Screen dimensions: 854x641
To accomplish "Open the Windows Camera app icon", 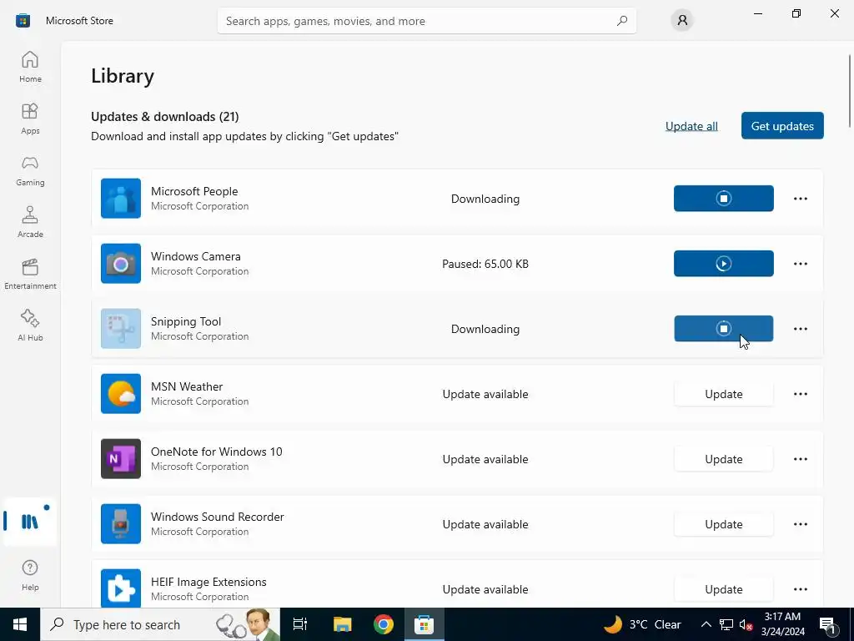I will point(121,263).
